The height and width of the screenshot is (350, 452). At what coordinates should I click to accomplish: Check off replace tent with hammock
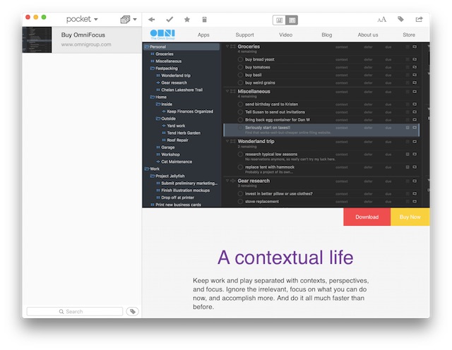(240, 167)
